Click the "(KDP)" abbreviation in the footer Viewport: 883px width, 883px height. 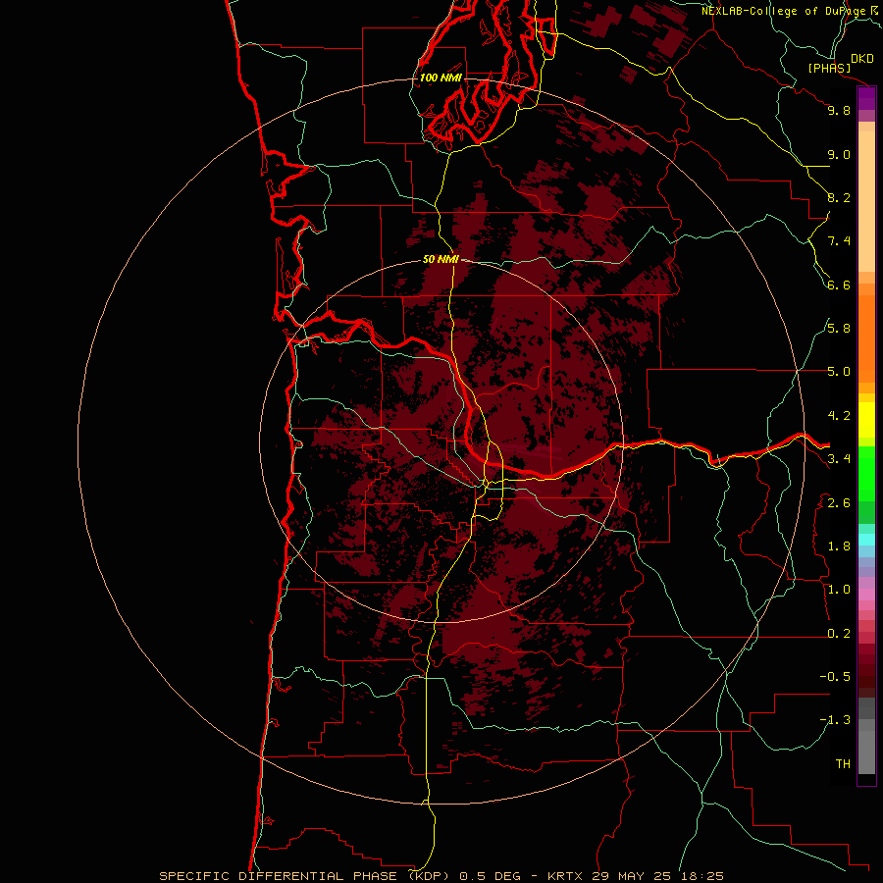click(x=429, y=876)
